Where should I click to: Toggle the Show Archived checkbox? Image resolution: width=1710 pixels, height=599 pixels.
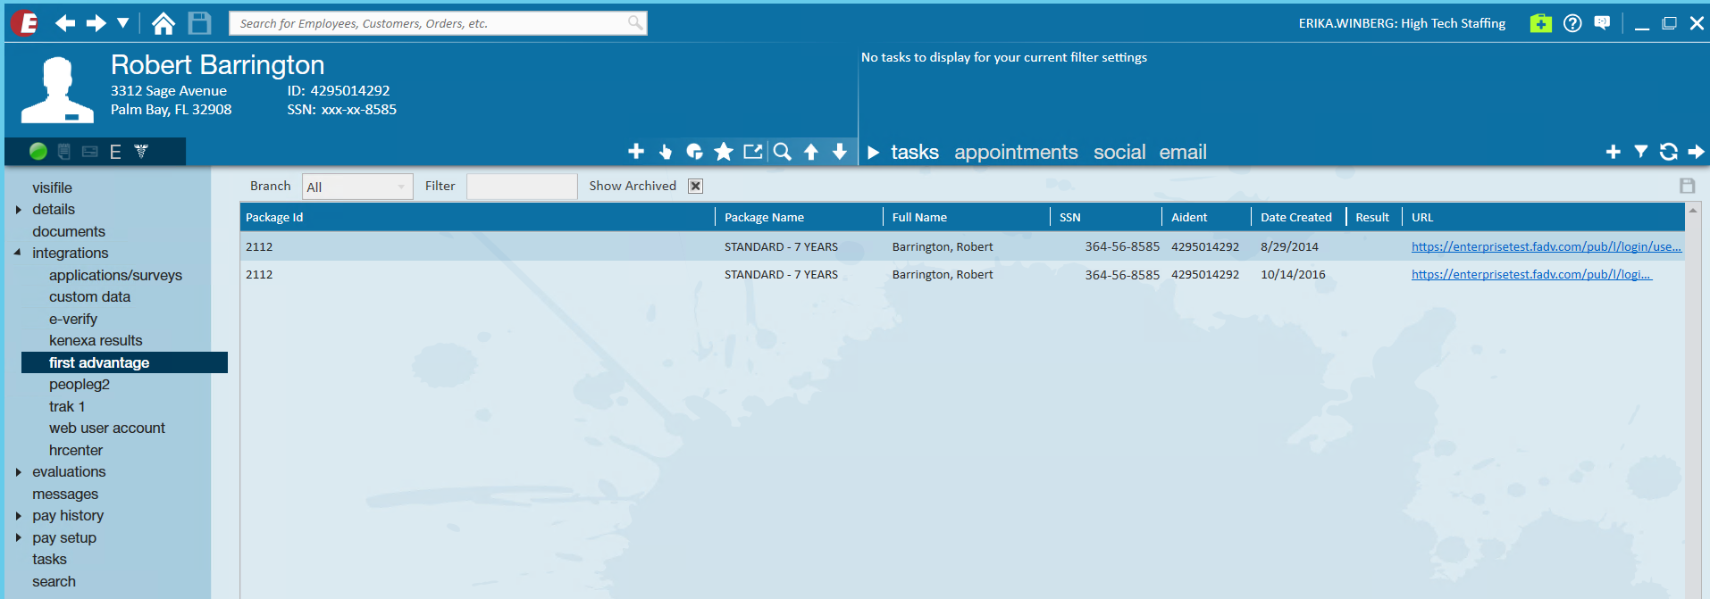pyautogui.click(x=696, y=186)
